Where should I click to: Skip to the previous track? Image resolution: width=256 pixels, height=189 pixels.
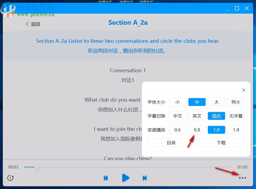pyautogui.click(x=106, y=178)
